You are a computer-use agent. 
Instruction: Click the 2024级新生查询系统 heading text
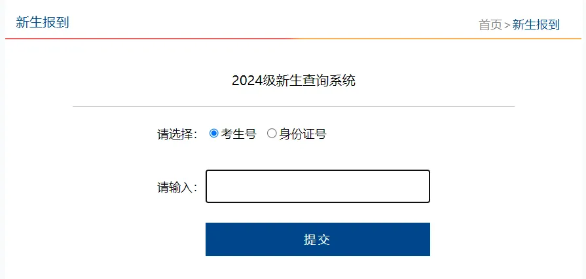click(294, 81)
